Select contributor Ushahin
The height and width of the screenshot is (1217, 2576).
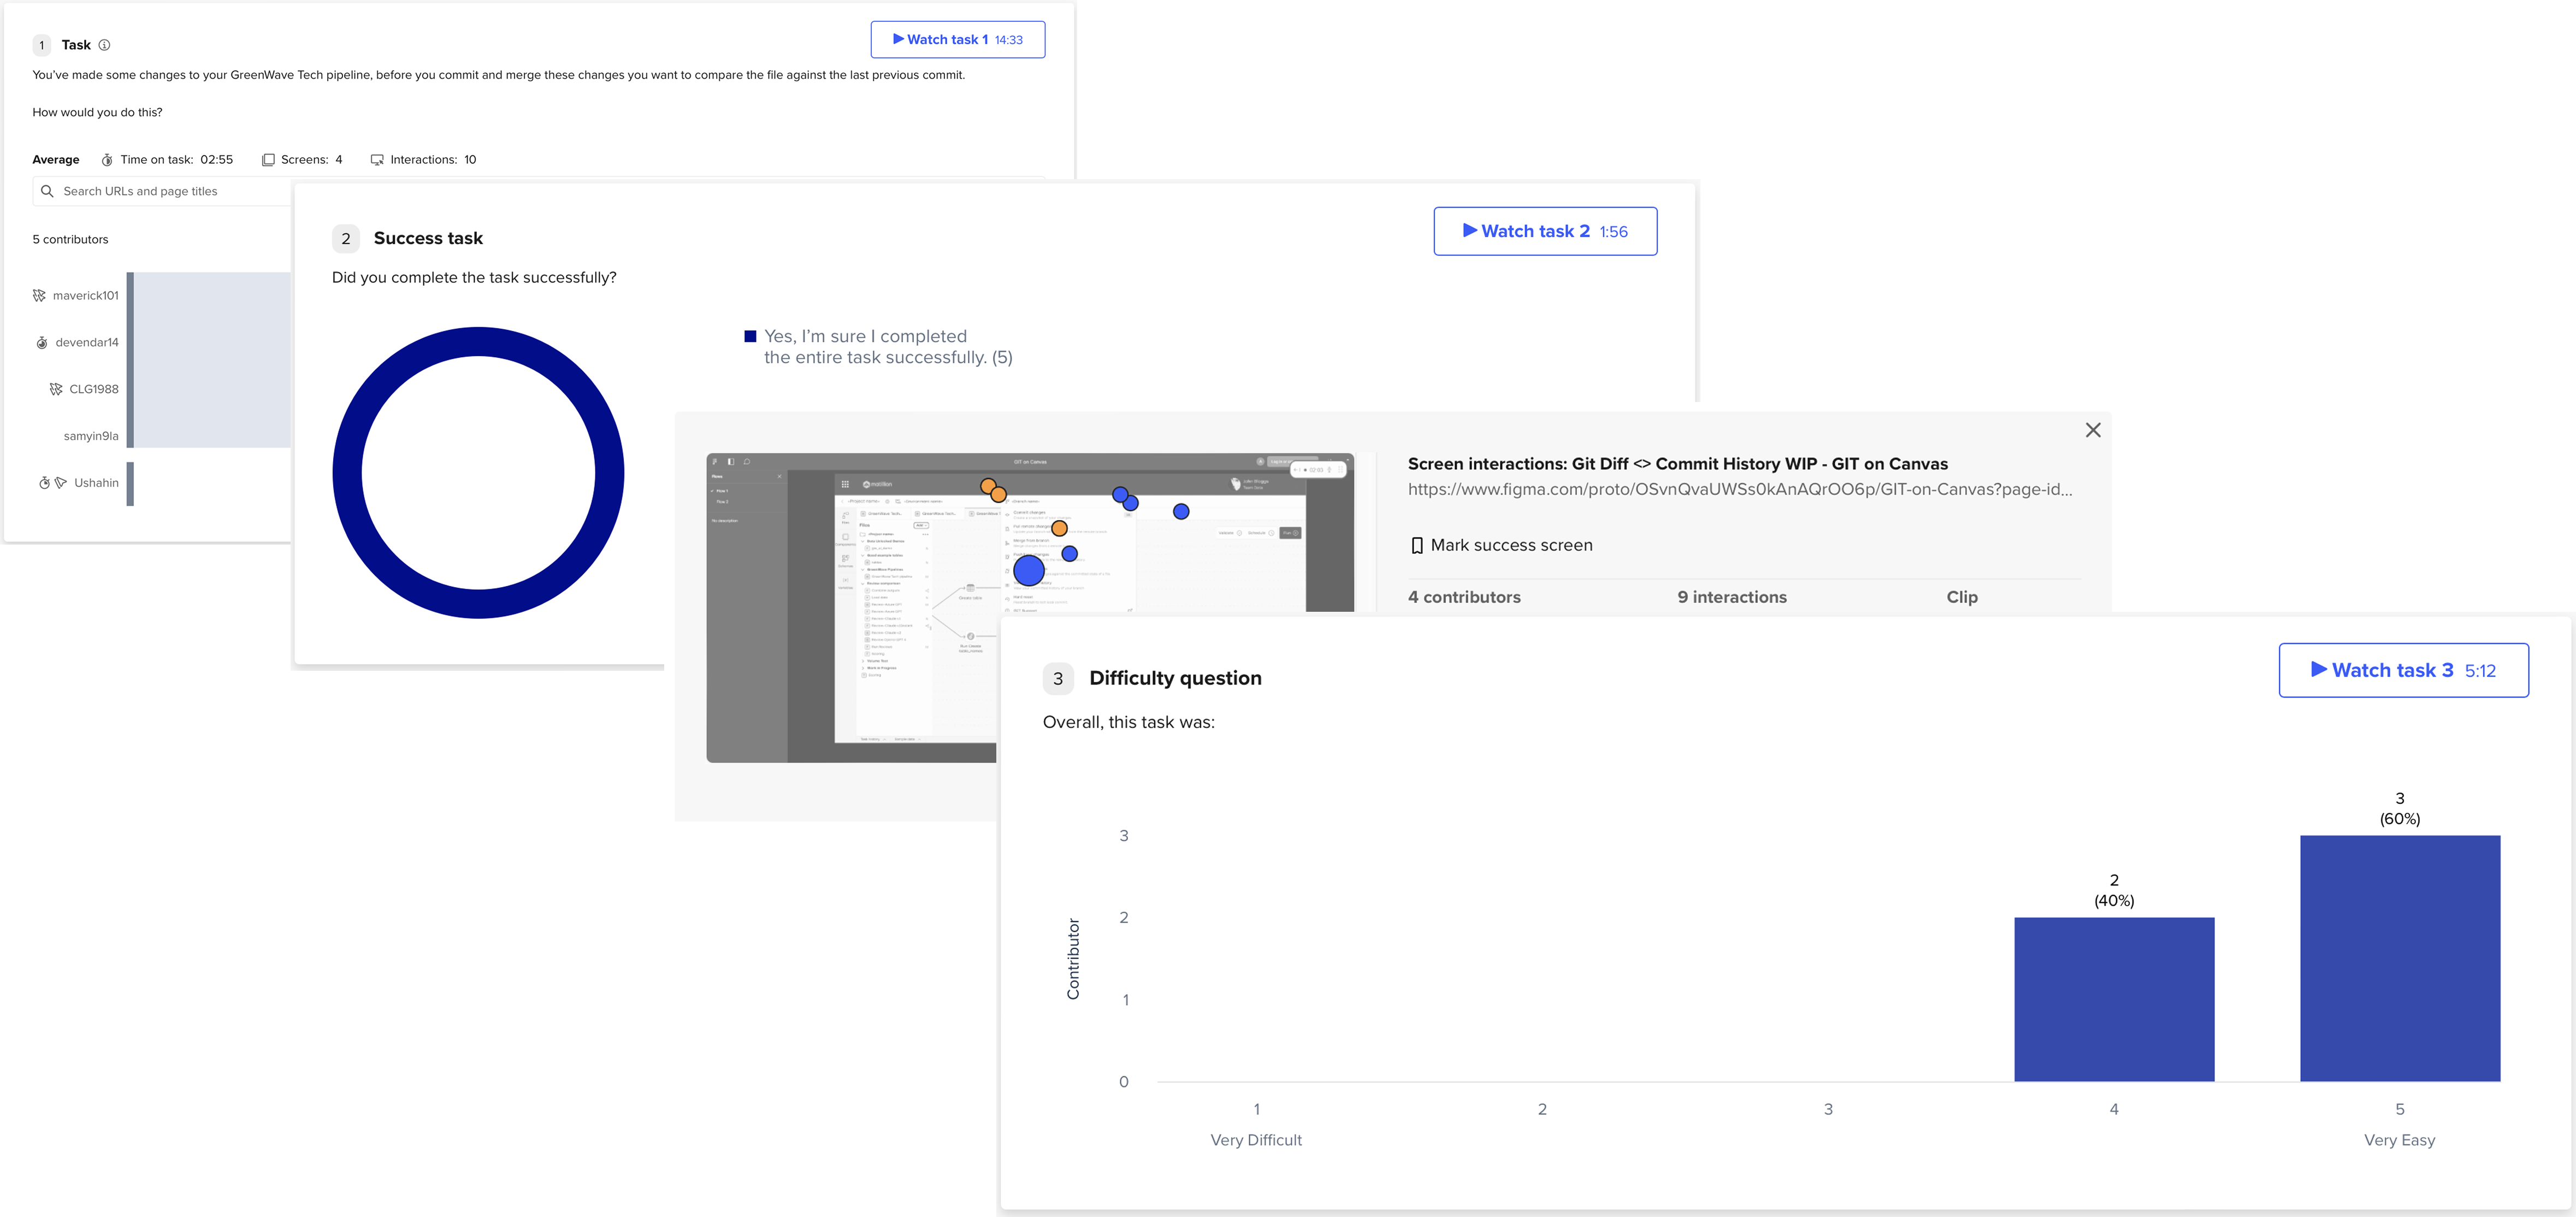tap(96, 483)
